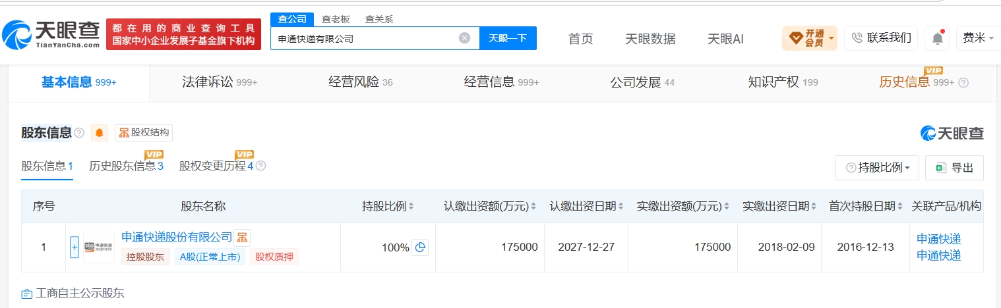
Task: Switch to 法律诉讼 tab
Action: click(x=220, y=82)
